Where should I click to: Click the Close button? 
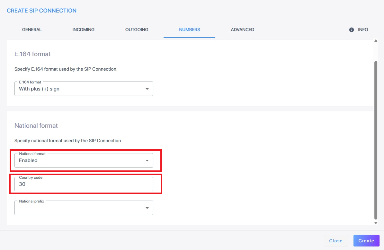(335, 241)
